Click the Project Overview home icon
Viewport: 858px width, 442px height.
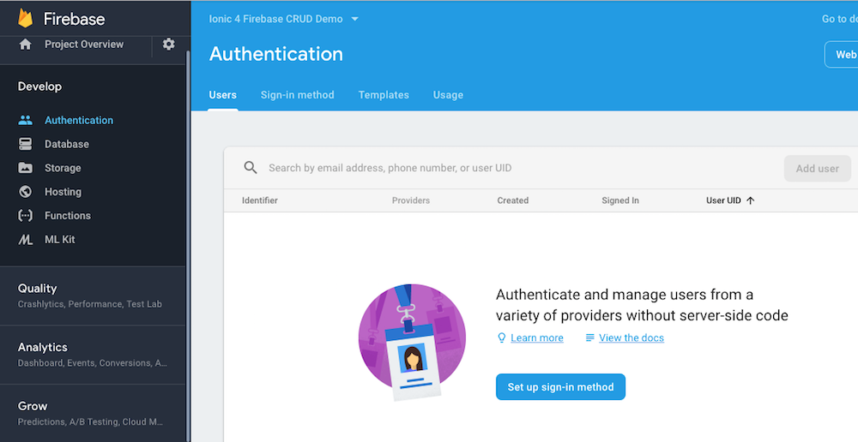pyautogui.click(x=25, y=45)
